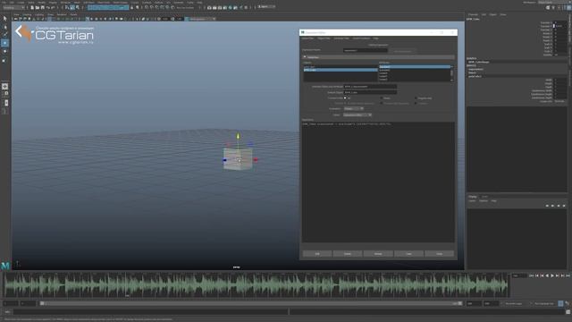Image resolution: width=572 pixels, height=322 pixels.
Task: Click the audio waveform time slider
Action: (x=256, y=284)
